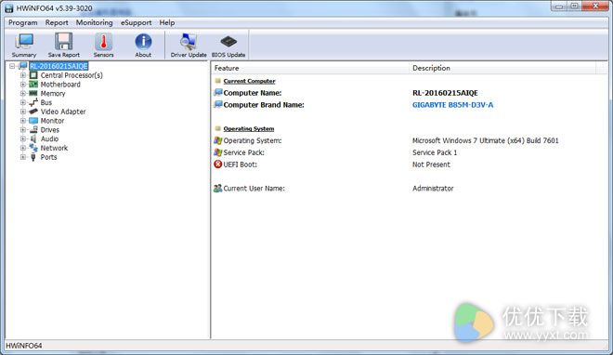
Task: Click the Not Present value
Action: coord(431,164)
